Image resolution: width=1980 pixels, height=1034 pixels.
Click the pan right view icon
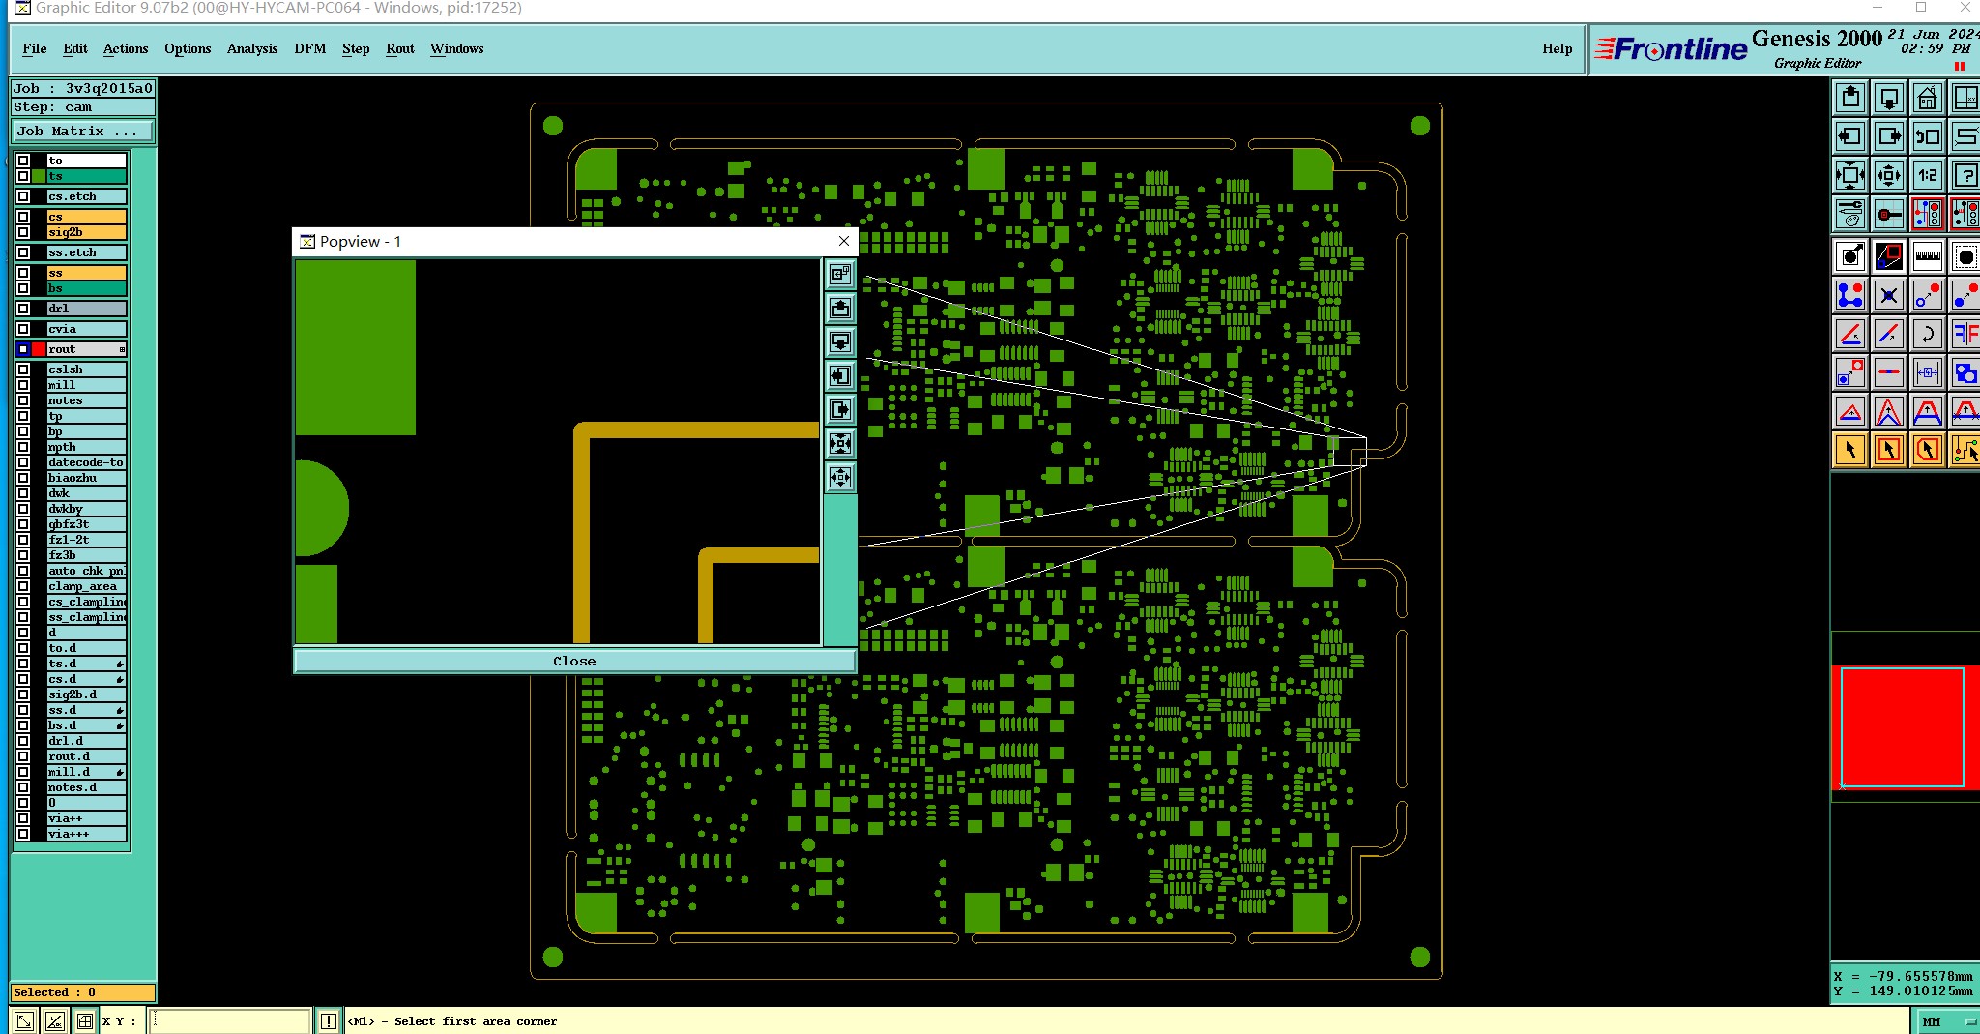(1889, 136)
